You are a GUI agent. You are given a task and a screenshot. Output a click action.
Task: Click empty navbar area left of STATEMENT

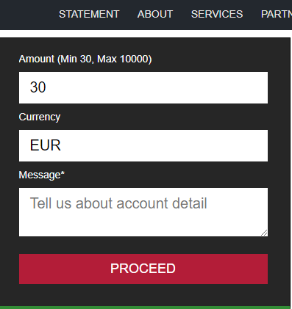coord(28,15)
